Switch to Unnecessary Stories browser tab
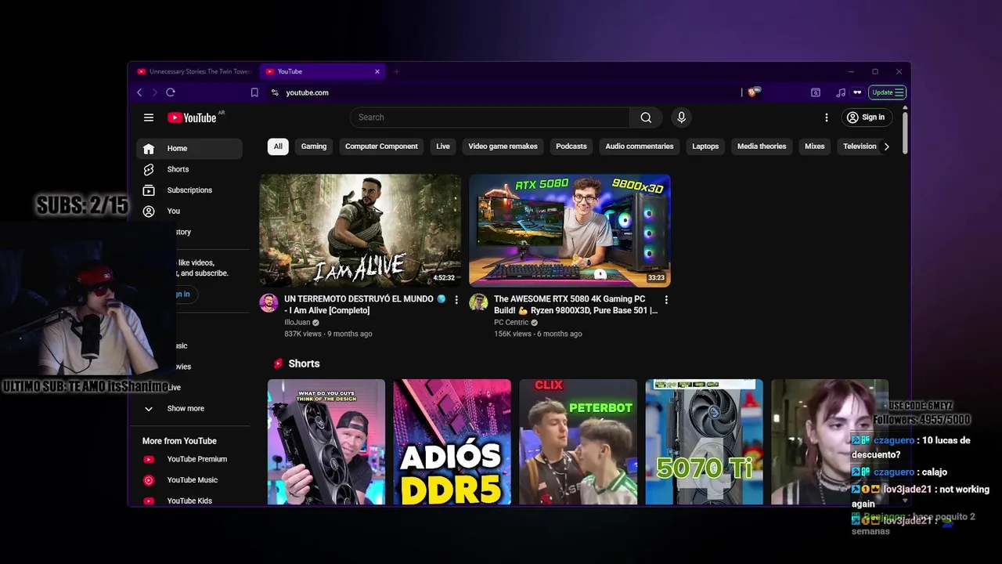Screen dimensions: 1002x564 (194, 71)
